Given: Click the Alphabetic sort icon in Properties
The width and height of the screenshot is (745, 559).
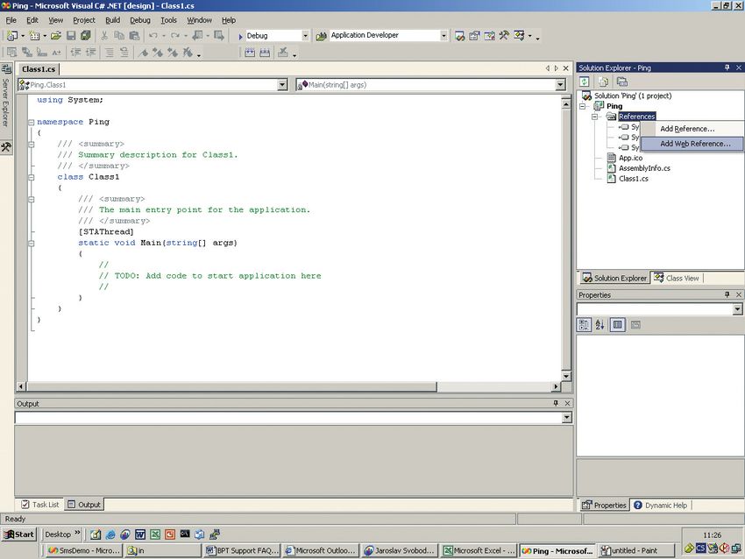Looking at the screenshot, I should (x=600, y=325).
